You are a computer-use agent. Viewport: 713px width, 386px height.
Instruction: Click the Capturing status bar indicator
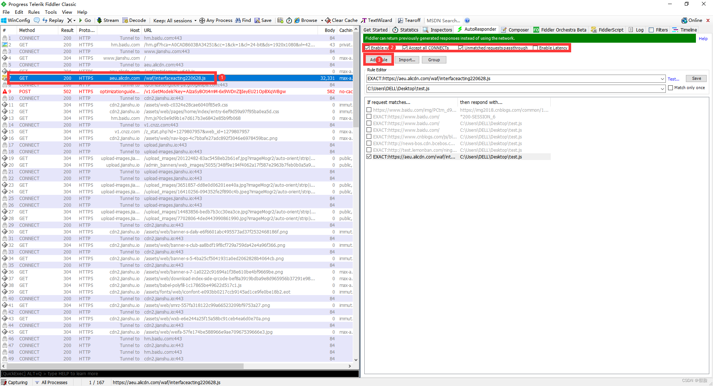pos(14,382)
